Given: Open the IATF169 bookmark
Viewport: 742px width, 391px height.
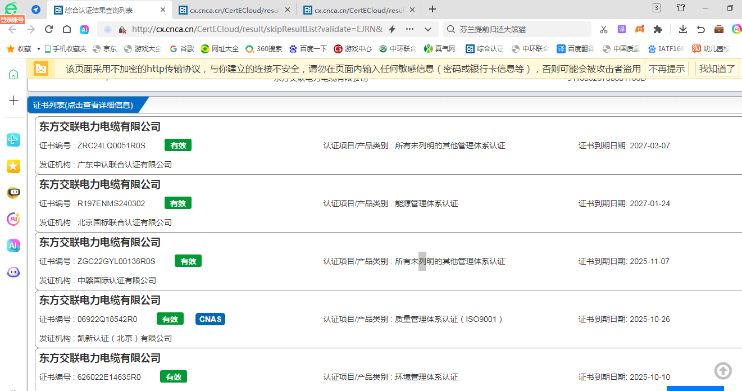Looking at the screenshot, I should (x=666, y=49).
